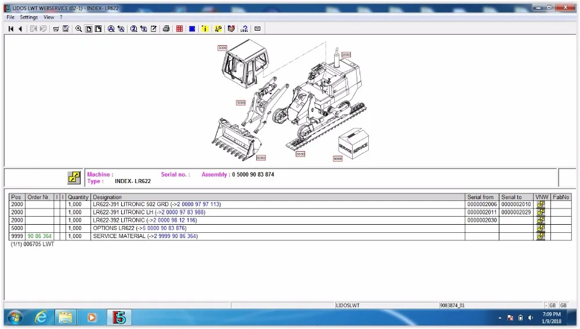Select the 5000 Pos cell in table
The width and height of the screenshot is (580, 329).
(17, 228)
